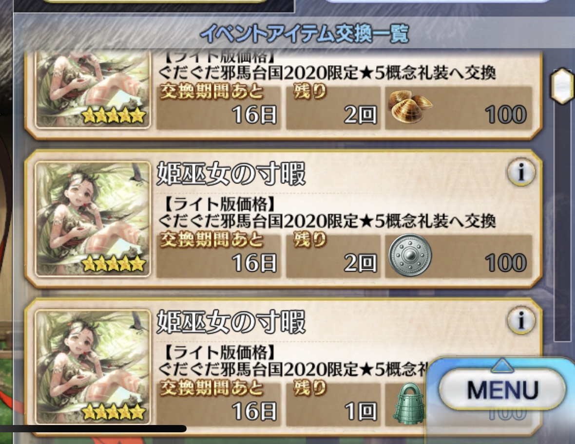Viewport: 575px width, 444px height.
Task: Click the イベントアイテム交換一覧 header title
Action: (305, 33)
